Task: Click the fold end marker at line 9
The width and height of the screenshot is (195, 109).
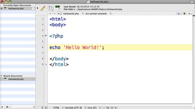Action: pyautogui.click(x=46, y=64)
